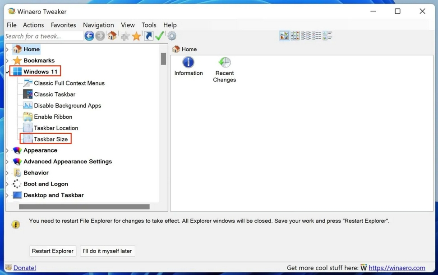Select the Enable Ribbon label
The height and width of the screenshot is (275, 438).
[x=53, y=117]
